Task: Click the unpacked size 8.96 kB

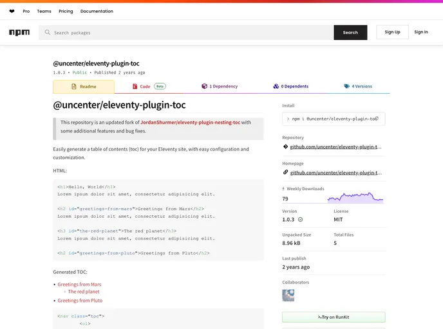Action: coord(291,243)
